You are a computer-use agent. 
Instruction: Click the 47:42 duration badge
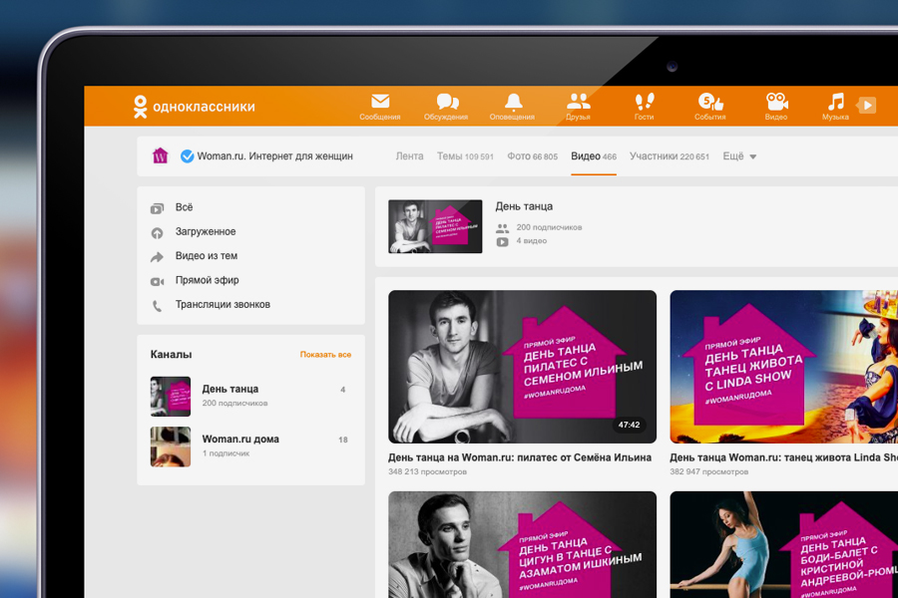click(x=629, y=425)
